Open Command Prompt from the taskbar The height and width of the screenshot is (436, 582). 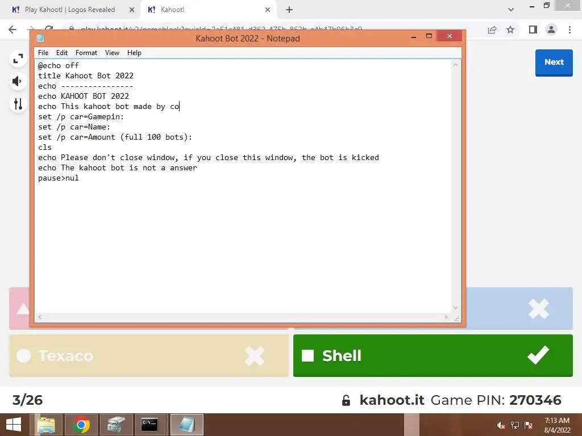(149, 425)
